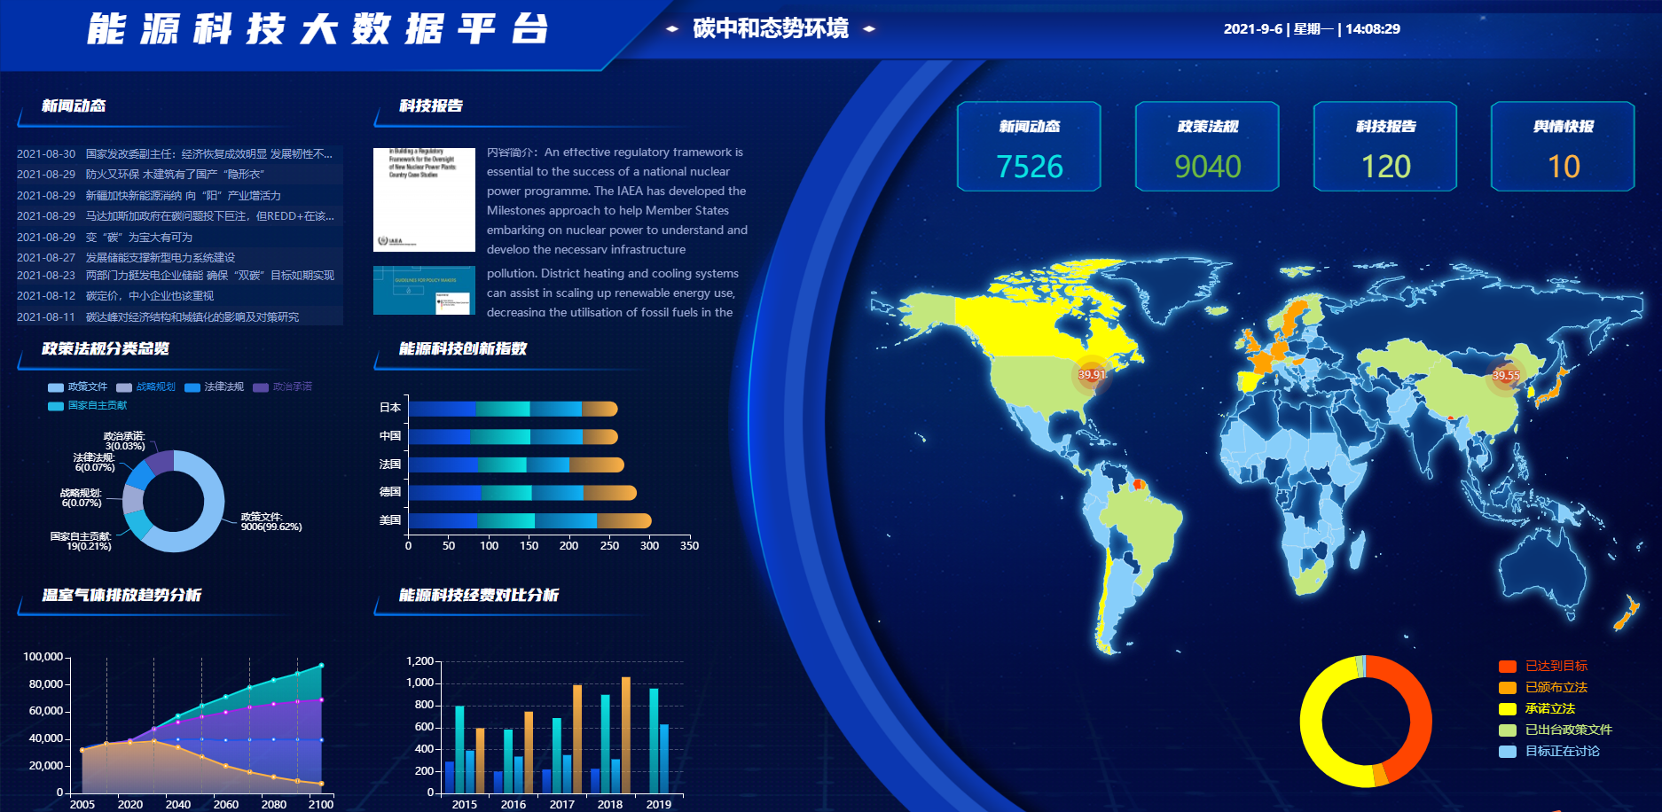Open the Madagascar REDD+ news item
The image size is (1662, 812).
(x=179, y=216)
